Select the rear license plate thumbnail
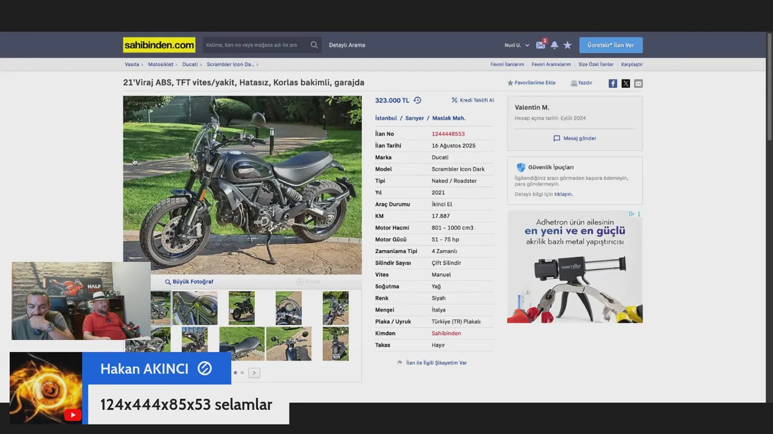773x434 pixels. point(335,344)
